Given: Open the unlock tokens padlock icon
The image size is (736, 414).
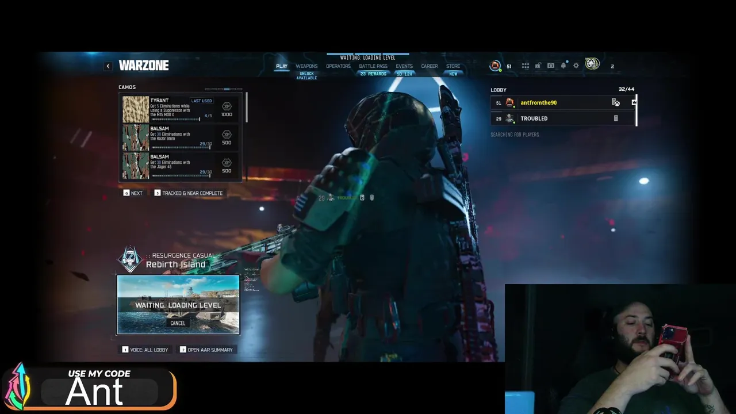Looking at the screenshot, I should click(x=538, y=66).
